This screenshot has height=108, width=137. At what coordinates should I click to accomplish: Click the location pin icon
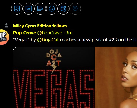click(x=75, y=9)
